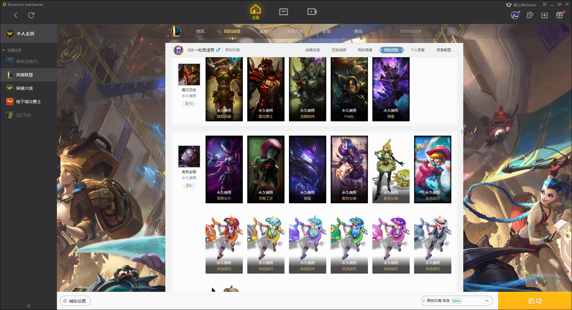Image resolution: width=572 pixels, height=310 pixels.
Task: Click the QQ飞车 game icon
Action: click(10, 115)
